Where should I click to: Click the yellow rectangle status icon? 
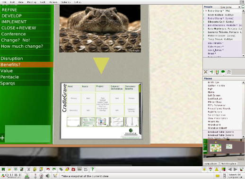coord(218,176)
